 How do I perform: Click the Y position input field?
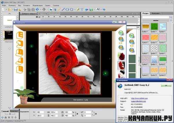pos(40,116)
